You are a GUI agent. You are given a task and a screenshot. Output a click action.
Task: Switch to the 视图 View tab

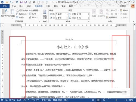71,6
